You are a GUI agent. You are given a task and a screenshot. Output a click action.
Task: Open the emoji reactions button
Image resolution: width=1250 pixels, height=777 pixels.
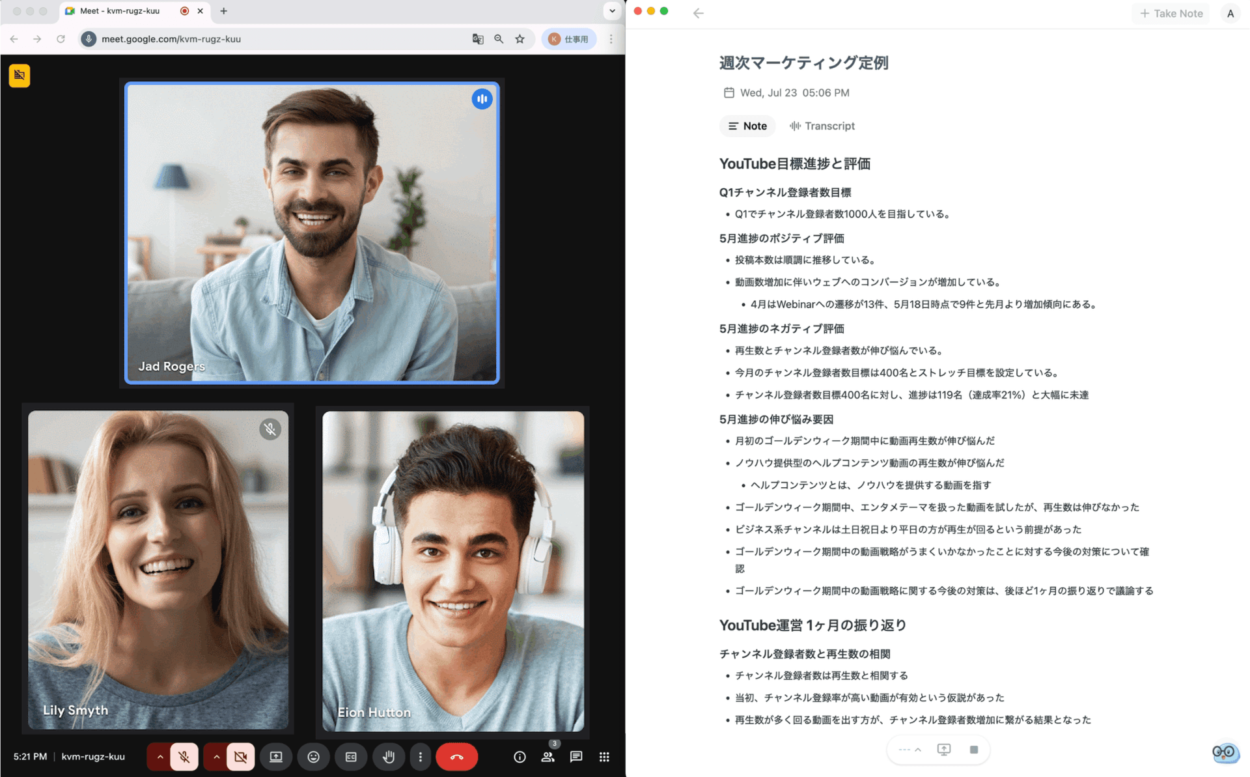coord(313,757)
